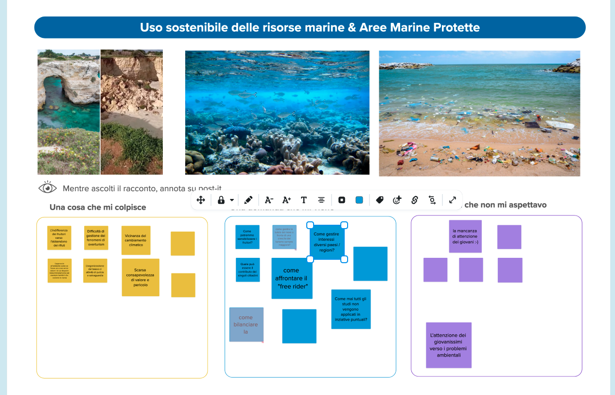Click the switch type icon in toolbar

point(432,200)
